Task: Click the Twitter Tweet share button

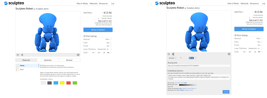Action: 171,58
